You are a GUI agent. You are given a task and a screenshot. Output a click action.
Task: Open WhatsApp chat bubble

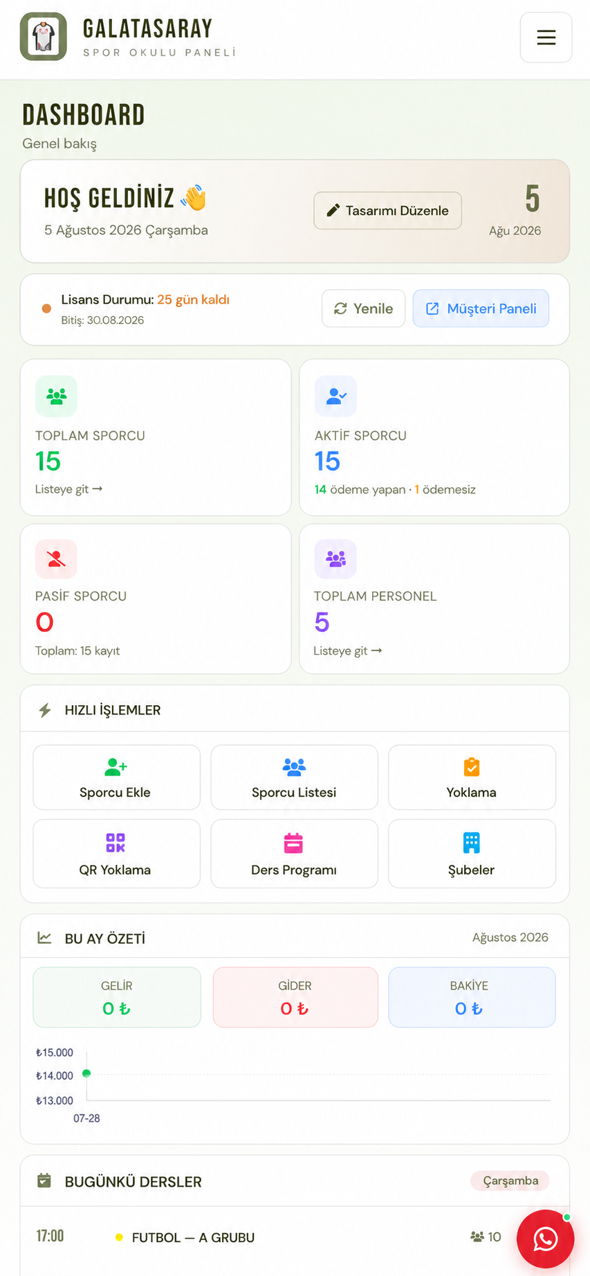pos(545,1239)
